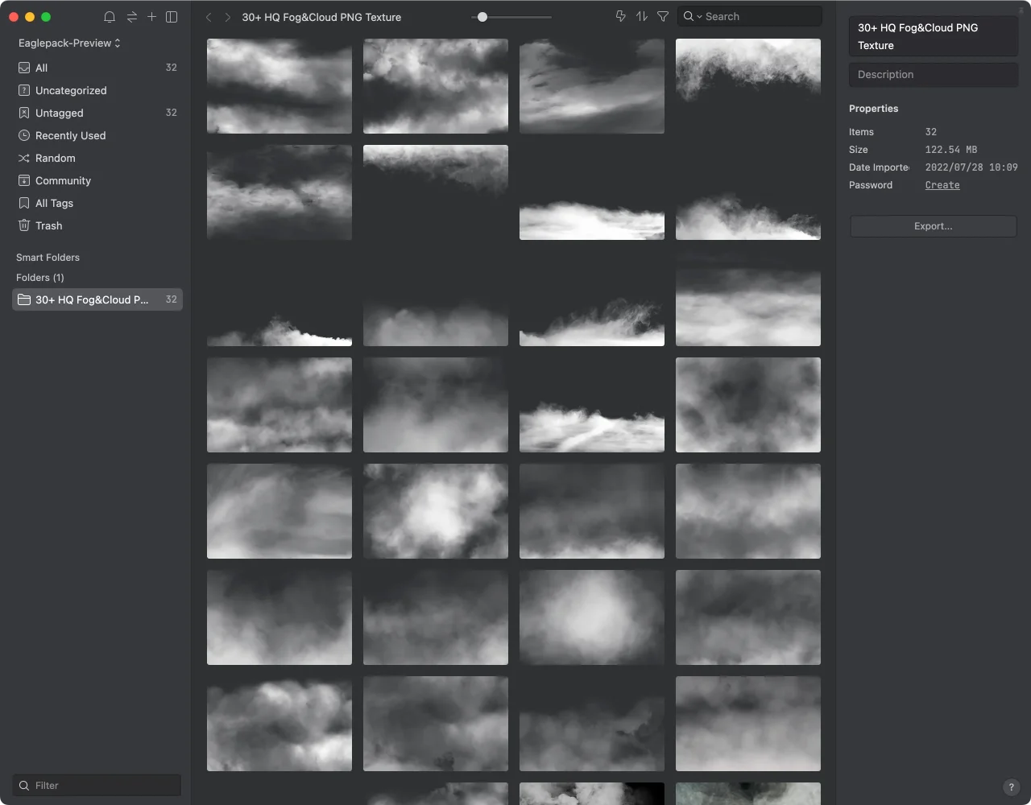Click the plus add icon in sidebar header
Viewport: 1031px width, 805px height.
[151, 17]
